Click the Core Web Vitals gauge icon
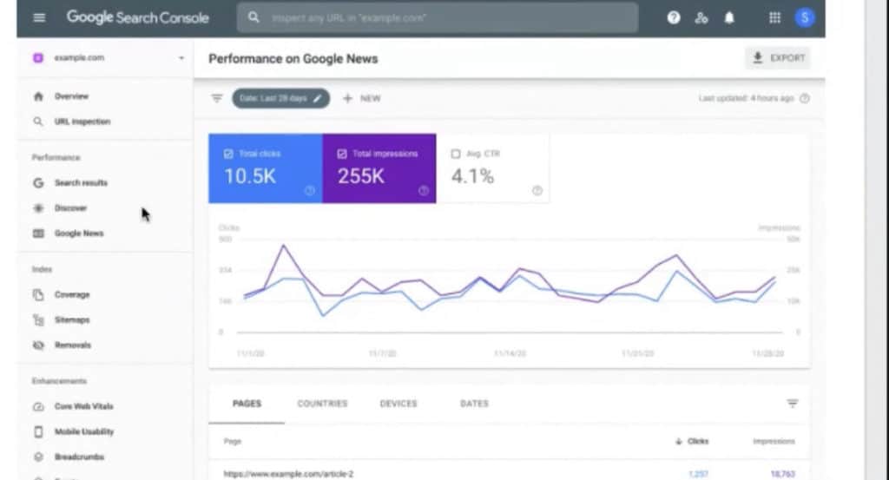 tap(38, 406)
